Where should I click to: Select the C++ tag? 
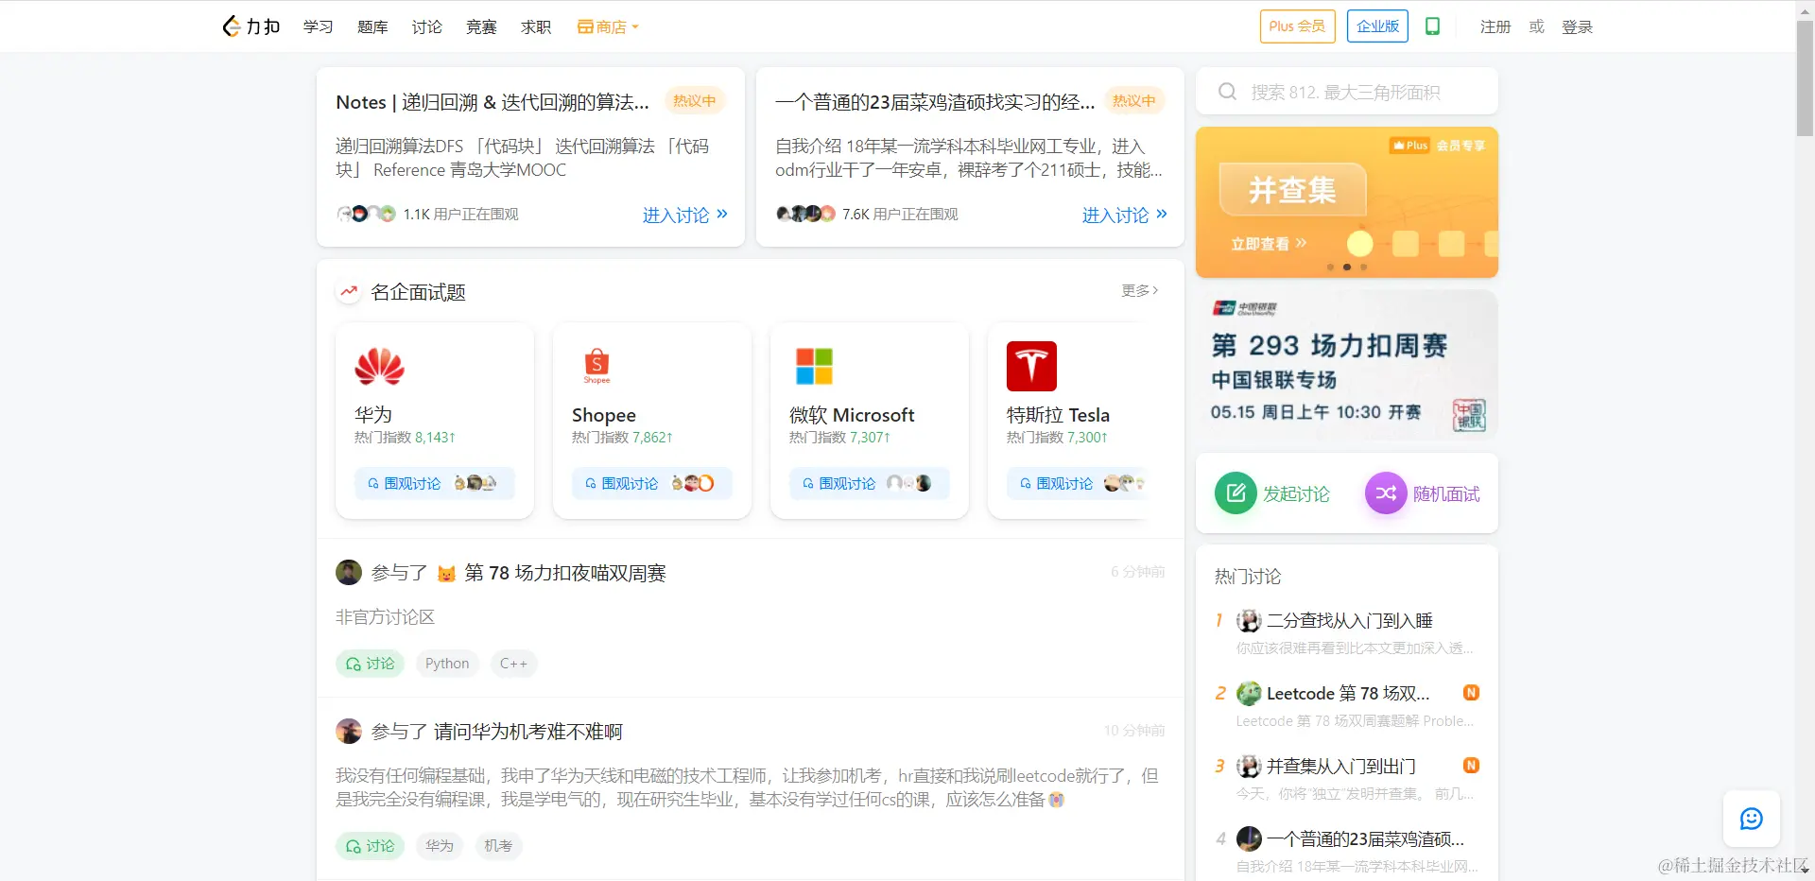click(513, 664)
